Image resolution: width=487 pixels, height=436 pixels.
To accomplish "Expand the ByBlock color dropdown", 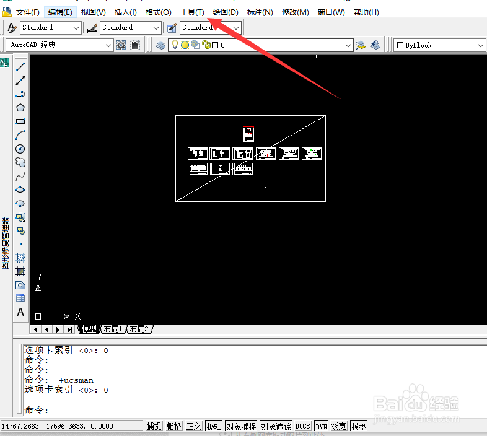I will (481, 45).
